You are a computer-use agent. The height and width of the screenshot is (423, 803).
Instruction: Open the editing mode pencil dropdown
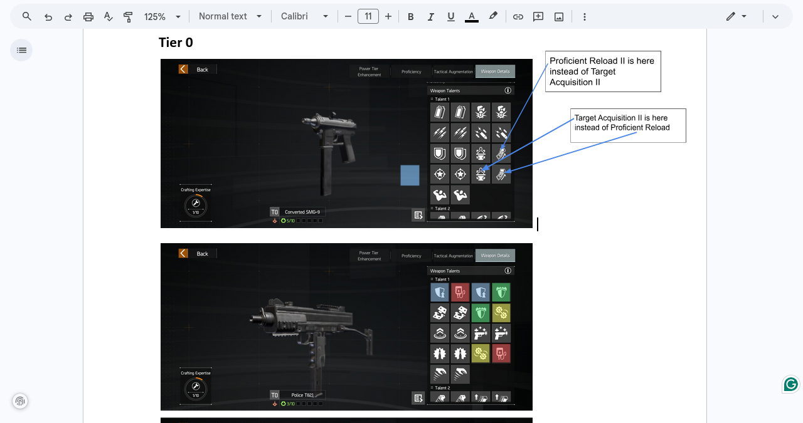click(x=737, y=16)
